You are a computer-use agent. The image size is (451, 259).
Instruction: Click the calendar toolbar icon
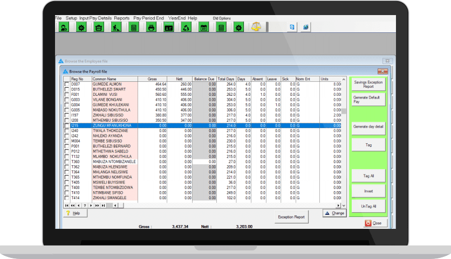pos(203,27)
